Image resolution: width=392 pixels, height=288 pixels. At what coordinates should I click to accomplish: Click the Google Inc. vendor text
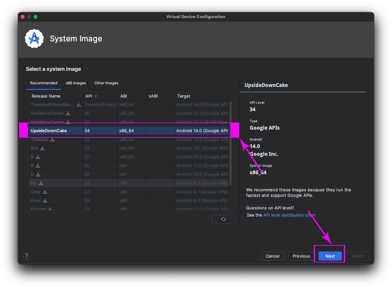[264, 154]
